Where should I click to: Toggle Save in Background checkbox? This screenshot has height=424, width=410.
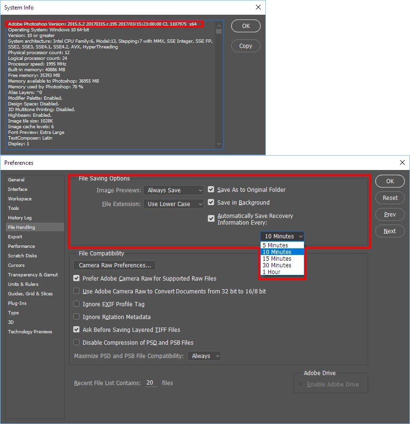tap(211, 202)
